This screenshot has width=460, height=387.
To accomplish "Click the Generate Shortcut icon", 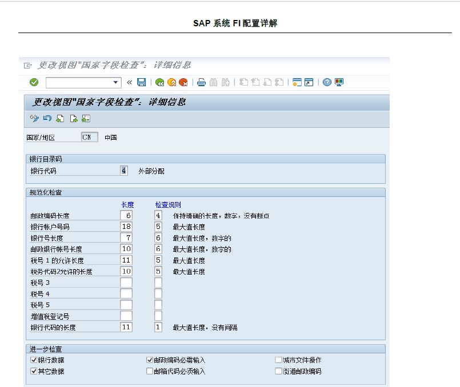I will [309, 82].
